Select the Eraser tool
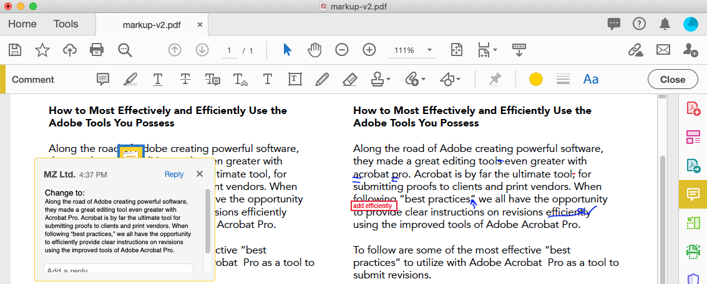Image resolution: width=707 pixels, height=284 pixels. pyautogui.click(x=350, y=80)
